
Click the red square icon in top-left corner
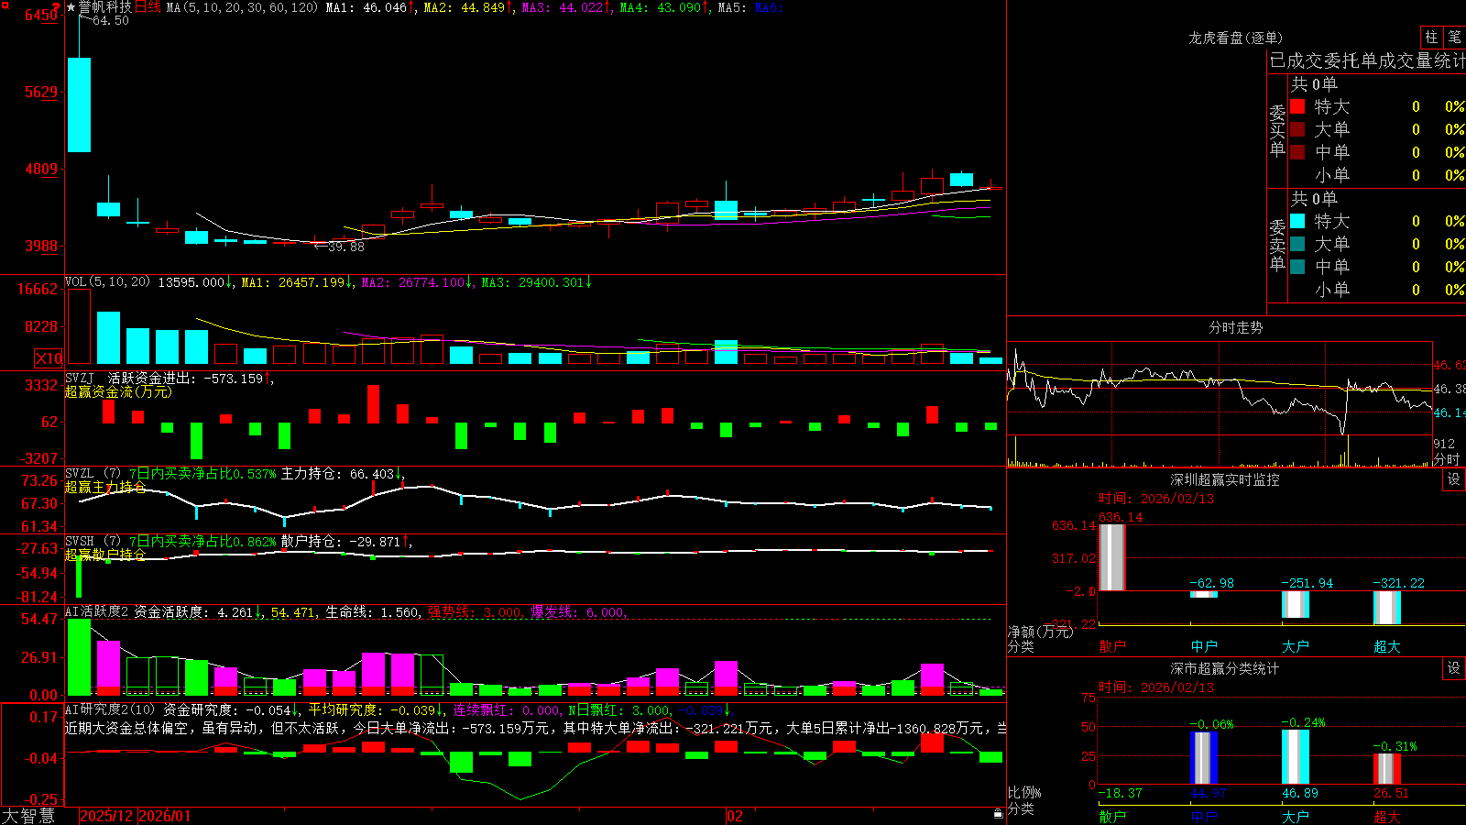[x=5, y=5]
